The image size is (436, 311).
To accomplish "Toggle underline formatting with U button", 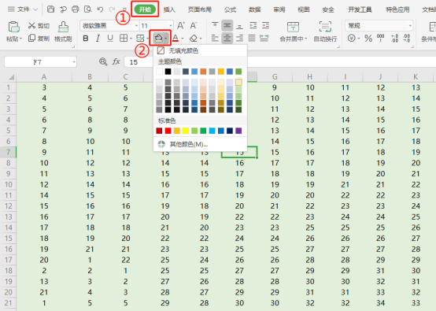I will (110, 38).
